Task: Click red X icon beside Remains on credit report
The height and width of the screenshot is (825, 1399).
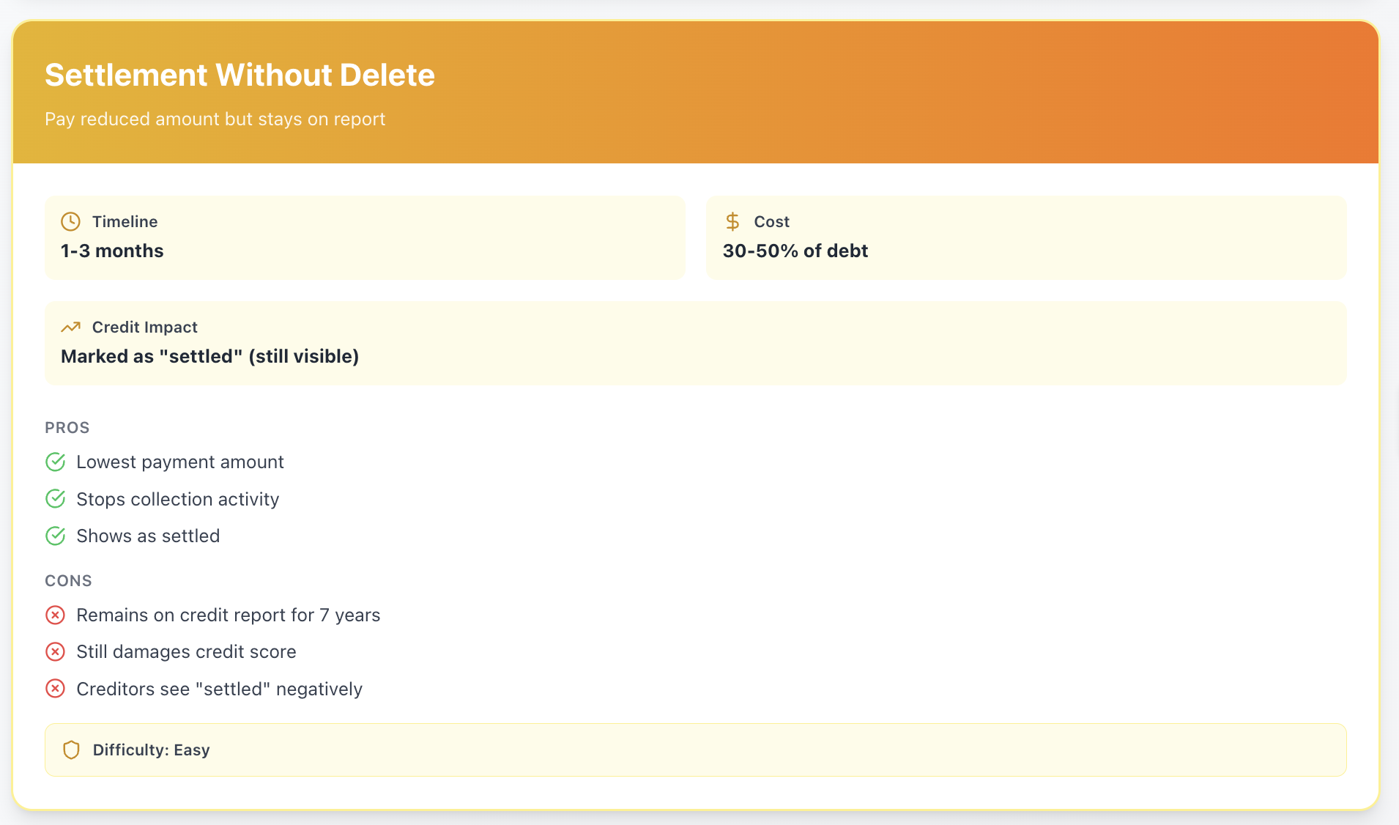Action: [55, 615]
